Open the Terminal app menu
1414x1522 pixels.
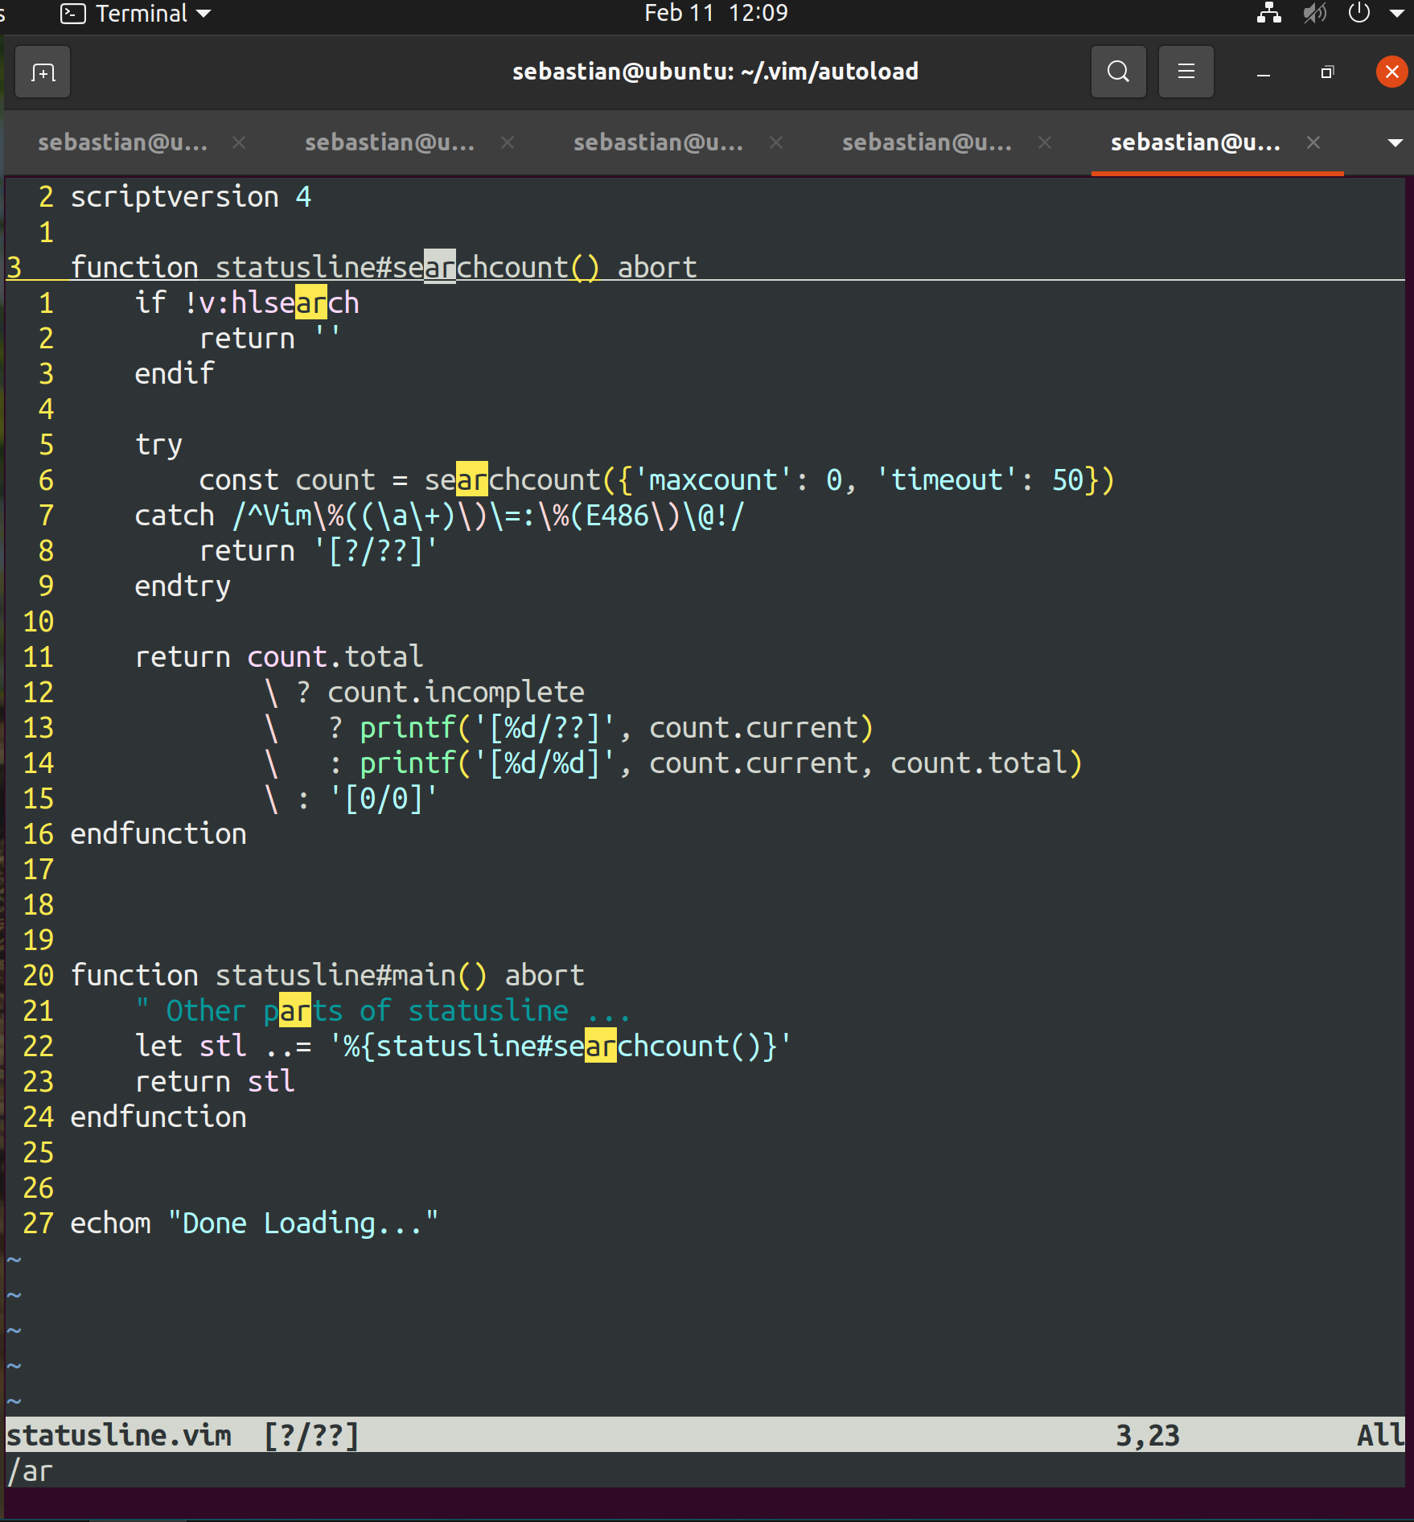tap(136, 13)
